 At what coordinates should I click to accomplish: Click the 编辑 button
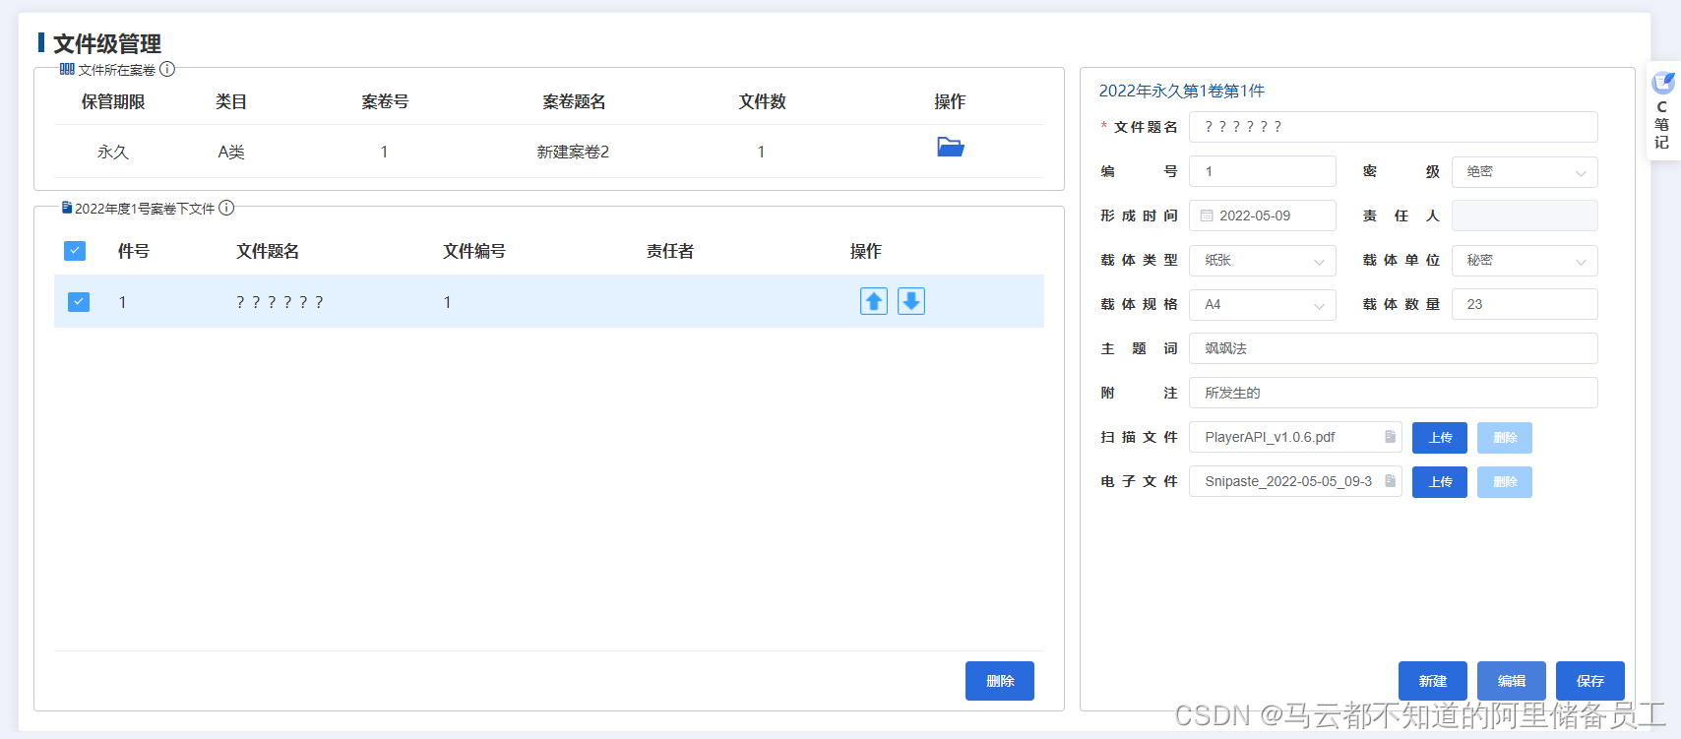[x=1512, y=681]
